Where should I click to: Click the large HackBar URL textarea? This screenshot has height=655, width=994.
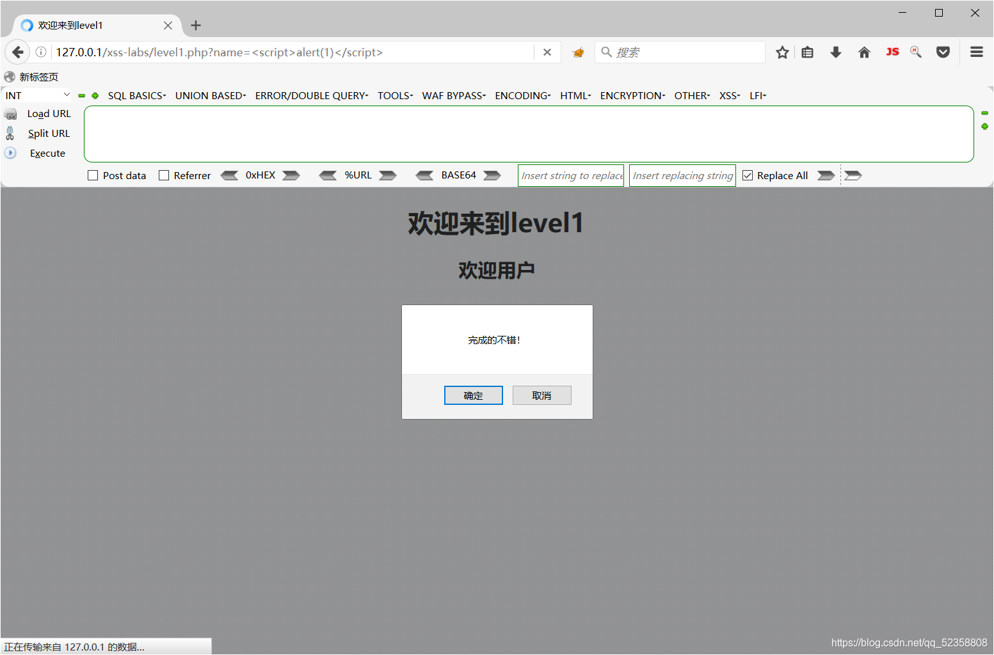pos(529,134)
